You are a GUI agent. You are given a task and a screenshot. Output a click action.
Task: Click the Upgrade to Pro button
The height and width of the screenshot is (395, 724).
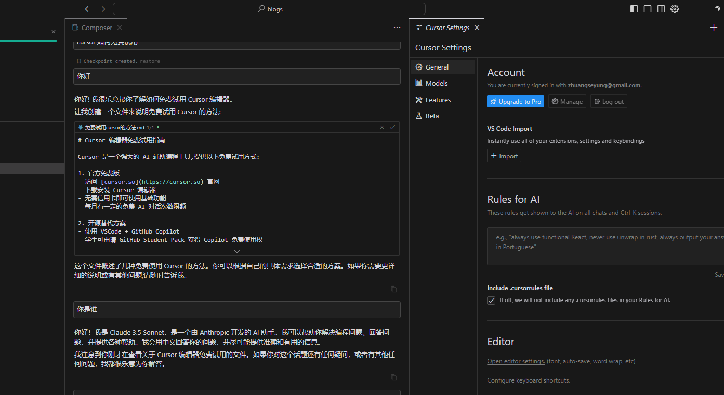pos(515,101)
